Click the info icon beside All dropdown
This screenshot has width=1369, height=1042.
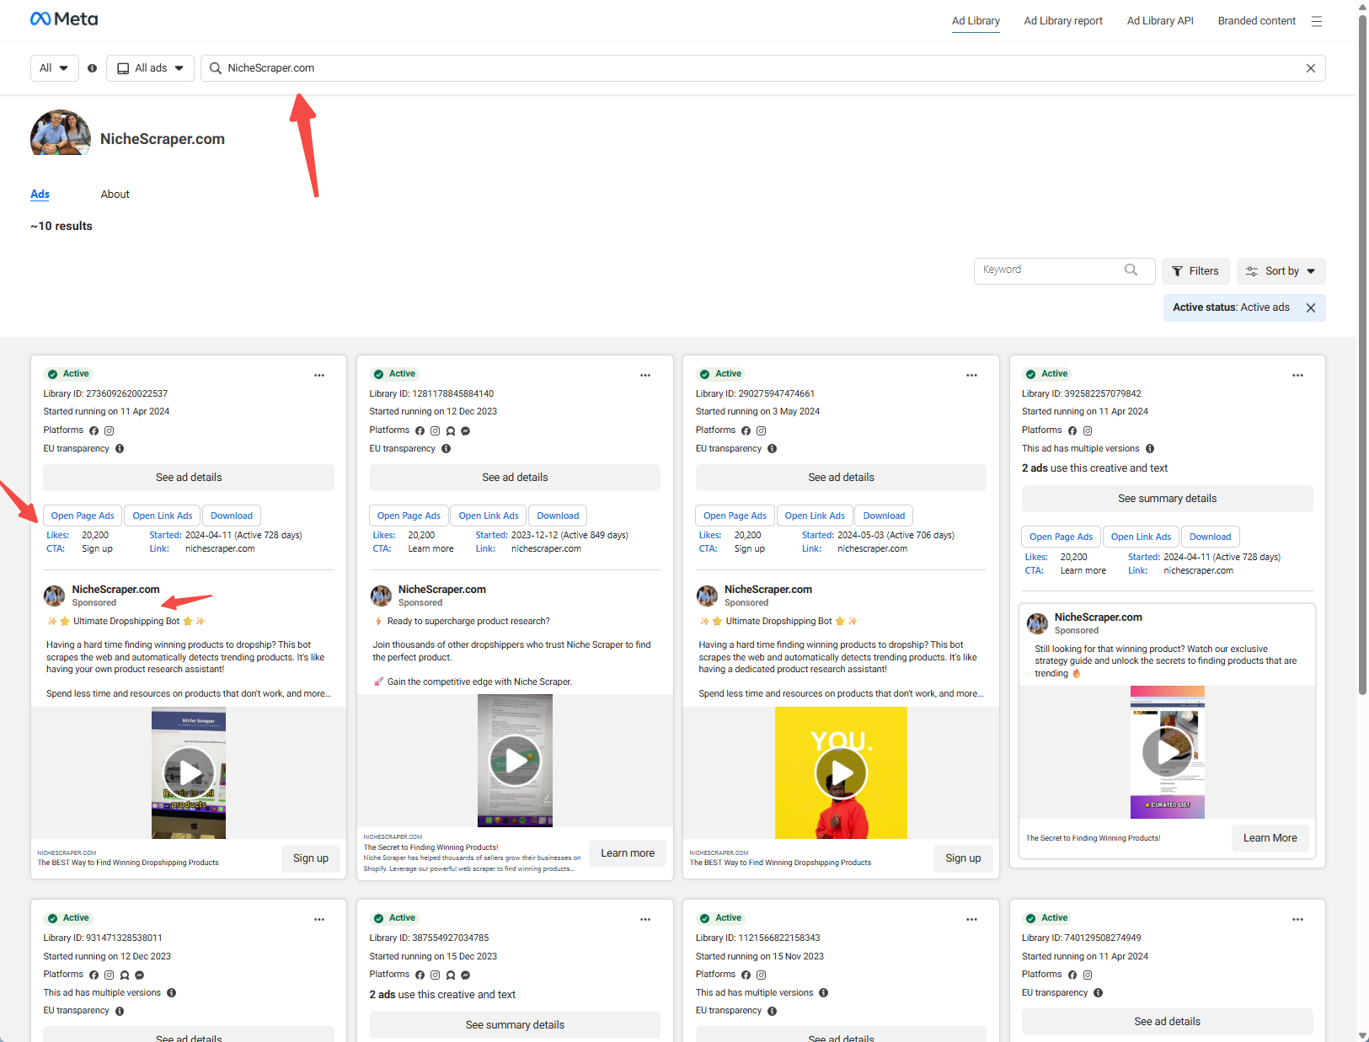(x=93, y=68)
